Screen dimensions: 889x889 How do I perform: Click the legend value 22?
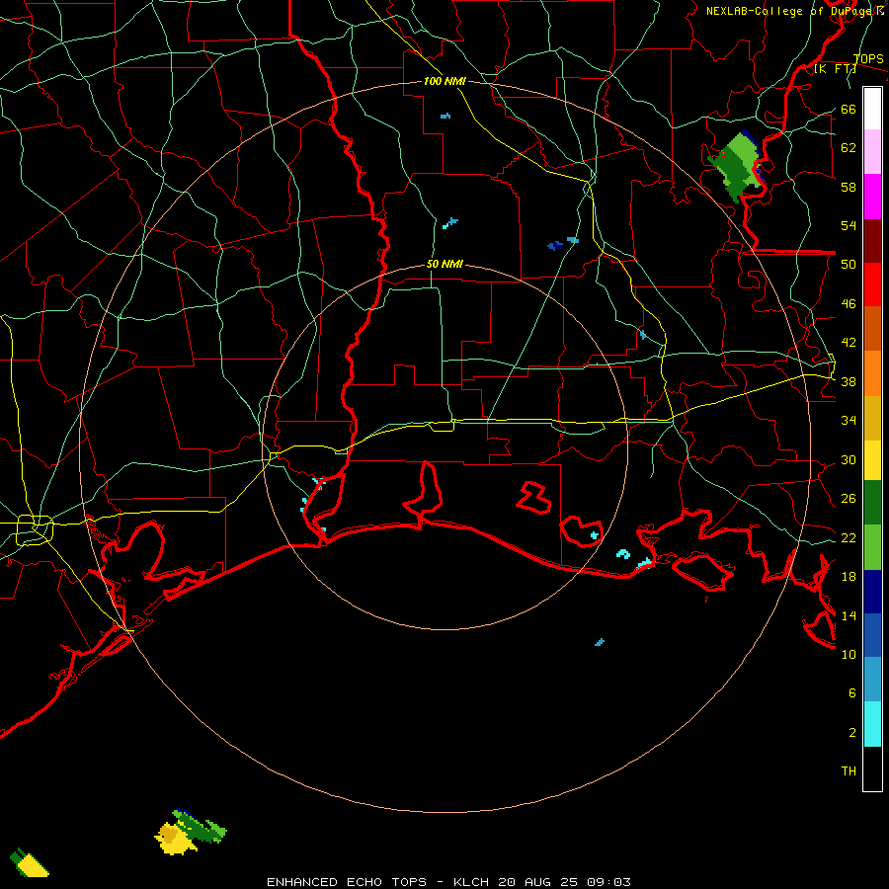[849, 537]
